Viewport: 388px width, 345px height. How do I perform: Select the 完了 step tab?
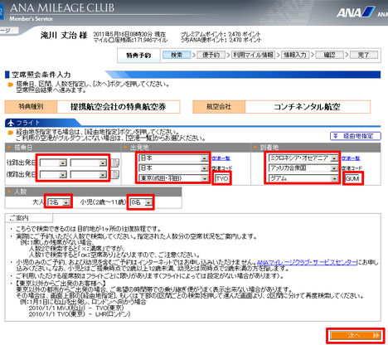click(364, 55)
